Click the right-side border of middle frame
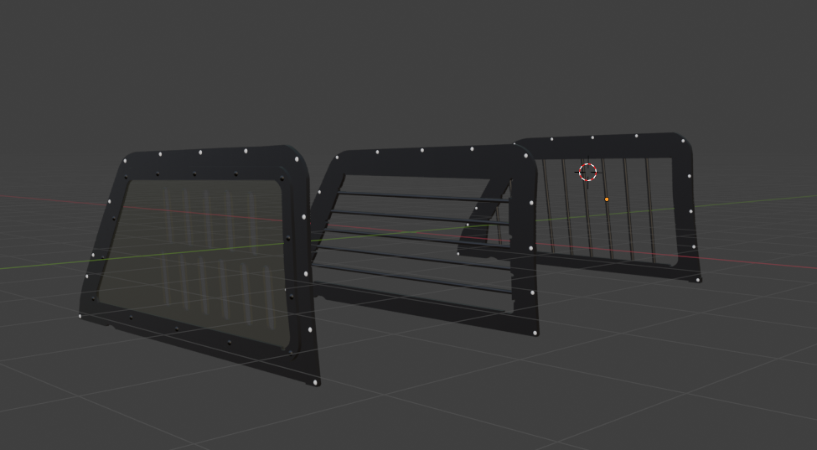This screenshot has height=450, width=817. pos(526,251)
